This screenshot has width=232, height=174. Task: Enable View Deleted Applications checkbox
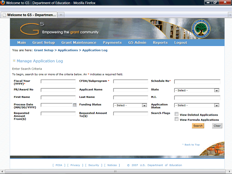click(177, 114)
